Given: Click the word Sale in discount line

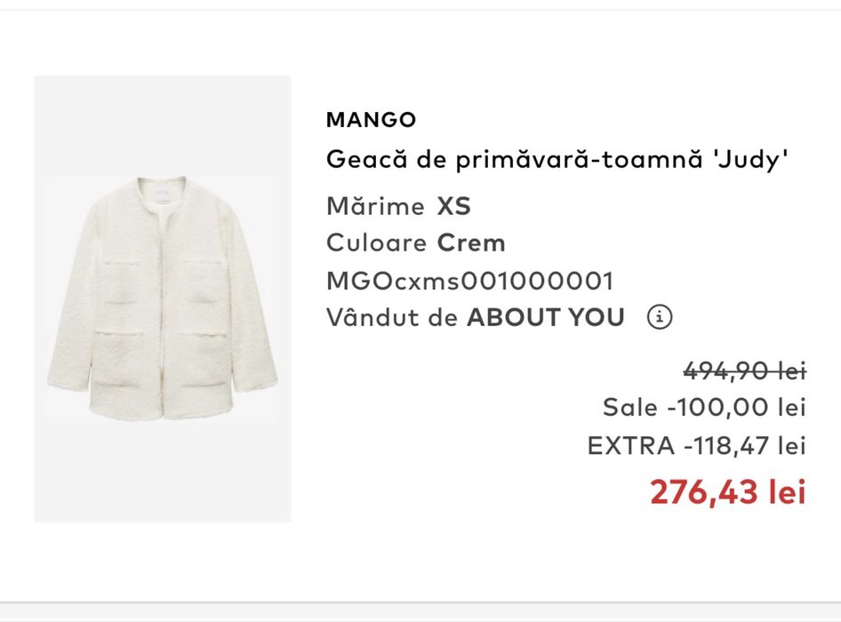Looking at the screenshot, I should tap(630, 408).
